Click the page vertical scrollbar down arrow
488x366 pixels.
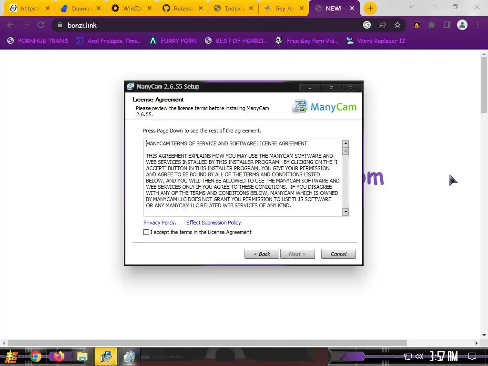click(x=484, y=335)
